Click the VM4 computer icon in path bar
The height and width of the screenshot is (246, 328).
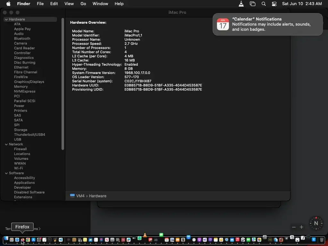point(72,196)
